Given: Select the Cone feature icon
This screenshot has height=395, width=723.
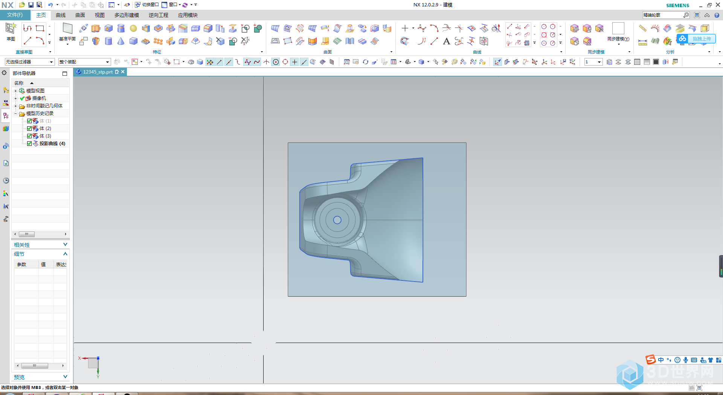Looking at the screenshot, I should [x=121, y=41].
